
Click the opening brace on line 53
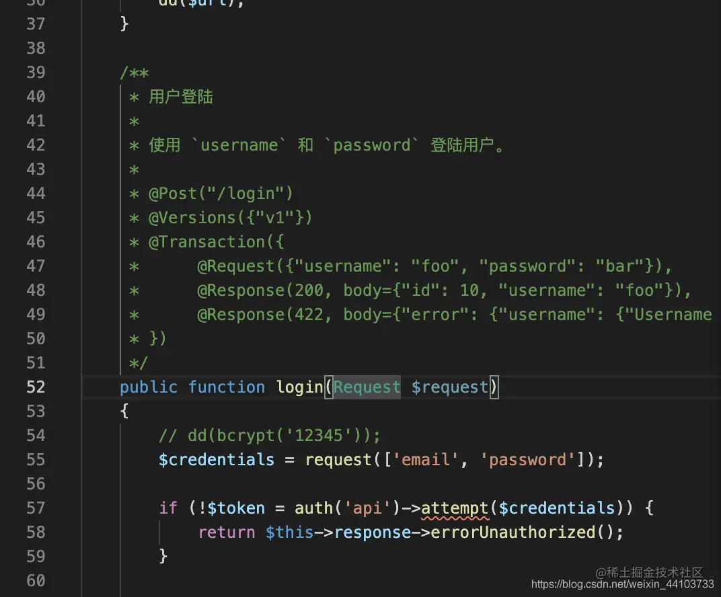[x=124, y=411]
